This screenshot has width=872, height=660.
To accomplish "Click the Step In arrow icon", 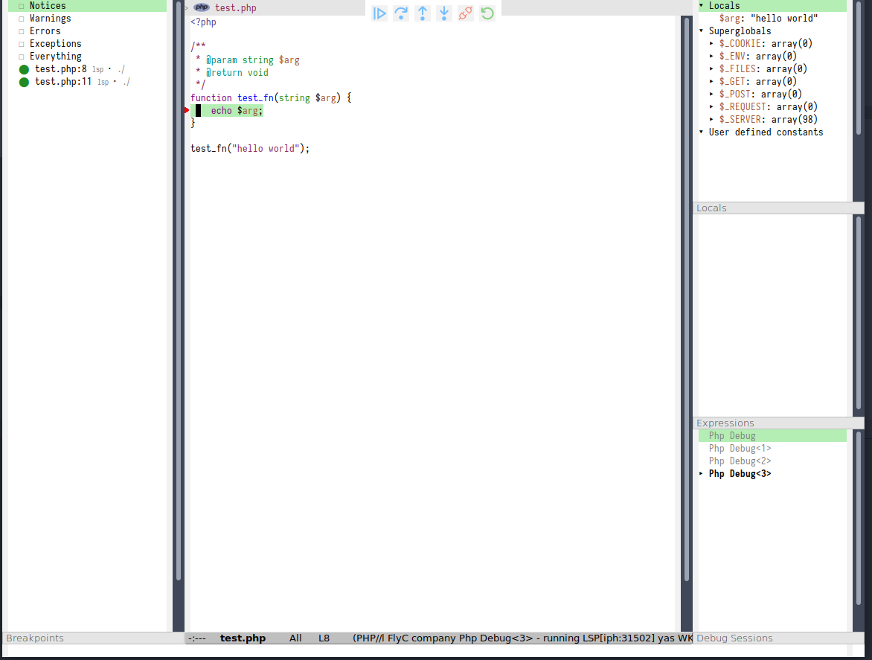I will click(x=444, y=13).
